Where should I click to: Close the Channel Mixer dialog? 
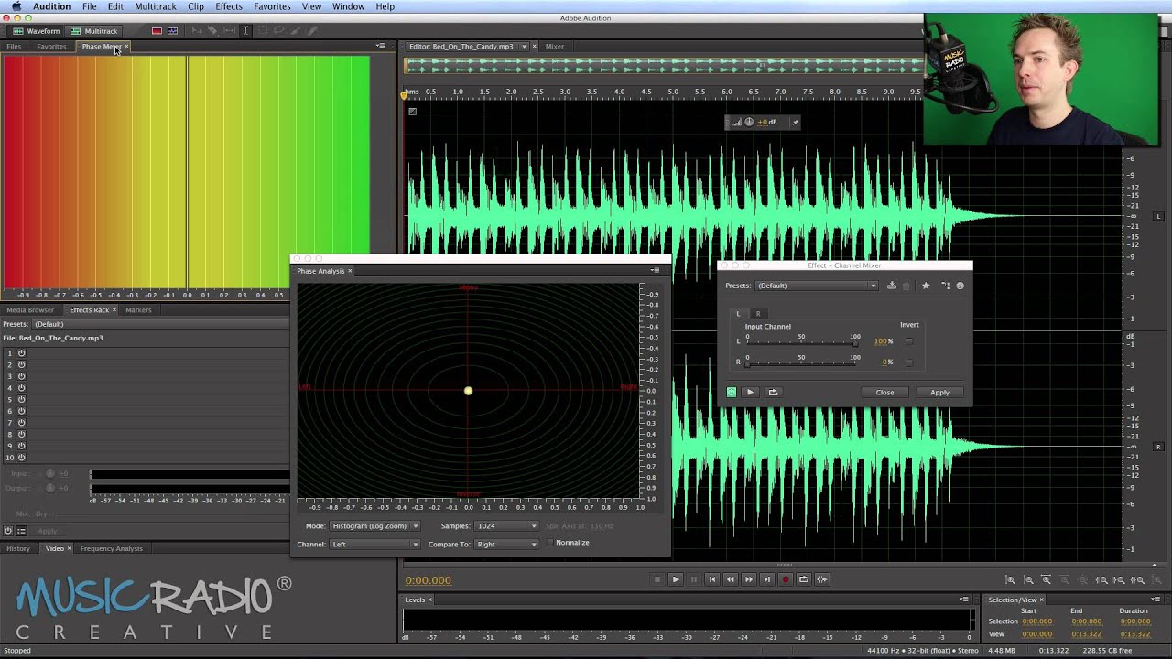click(x=884, y=393)
